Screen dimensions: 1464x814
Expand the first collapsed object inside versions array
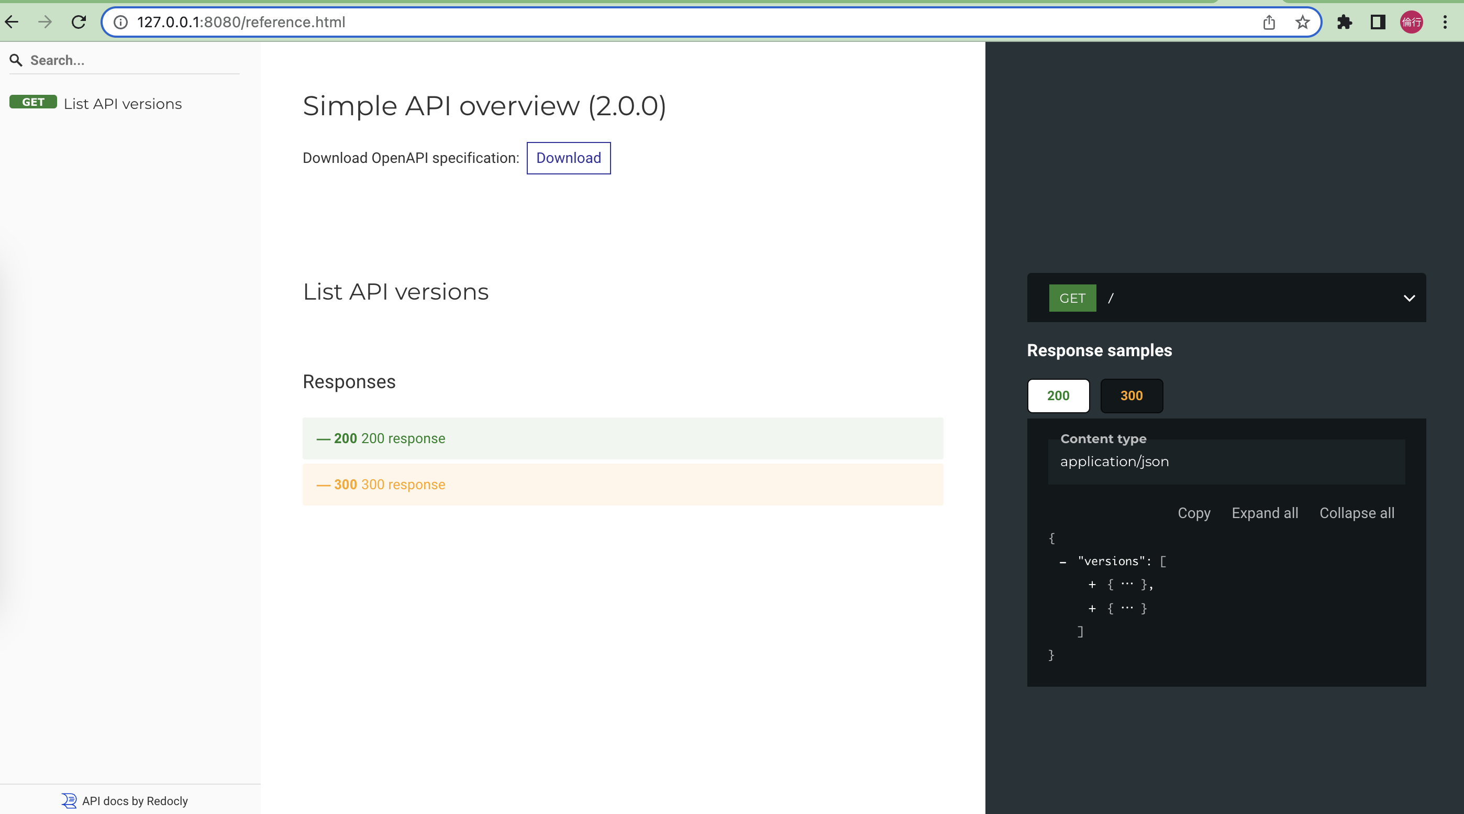click(x=1092, y=585)
